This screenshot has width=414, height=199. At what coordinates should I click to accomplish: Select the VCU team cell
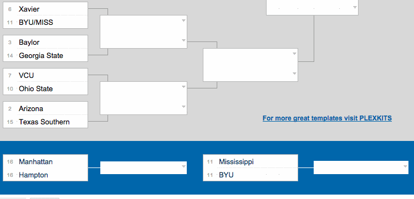[45, 75]
